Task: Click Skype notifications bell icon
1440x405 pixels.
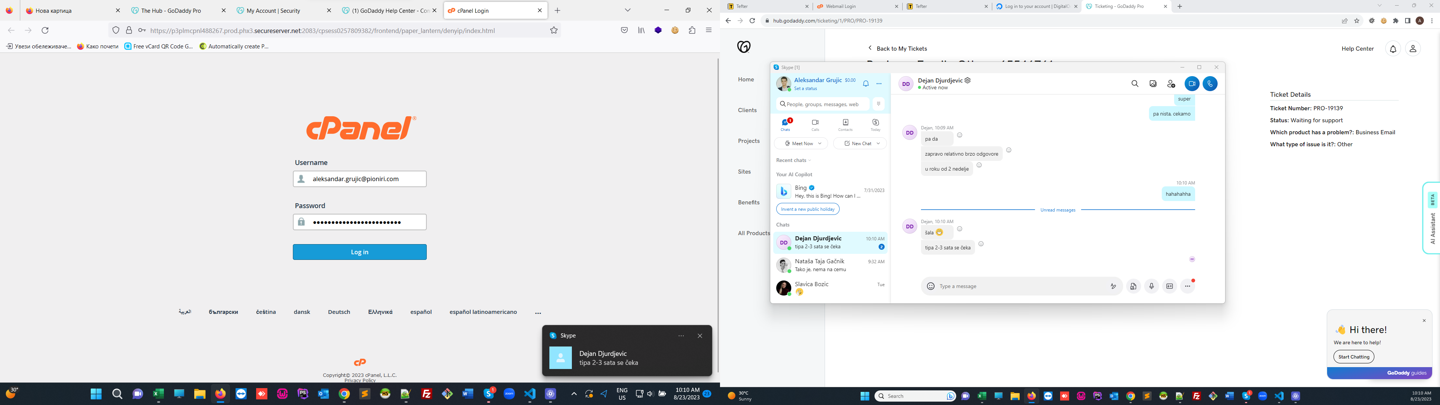Action: coord(865,84)
